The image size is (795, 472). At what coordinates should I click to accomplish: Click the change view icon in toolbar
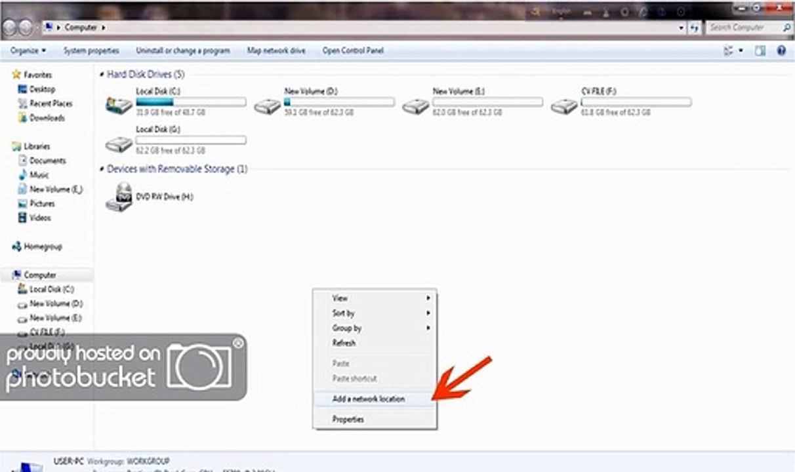pos(729,50)
